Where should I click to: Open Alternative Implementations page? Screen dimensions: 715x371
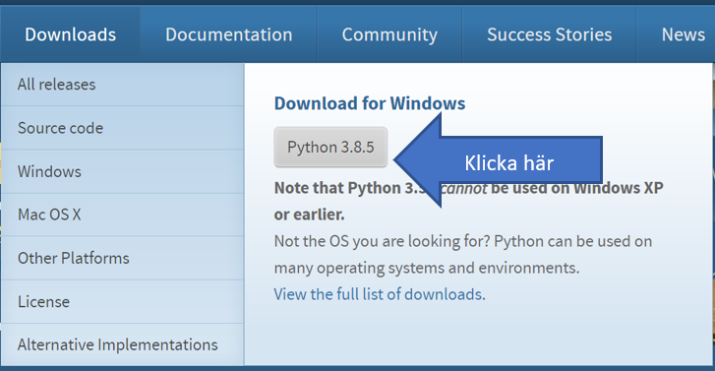[122, 344]
